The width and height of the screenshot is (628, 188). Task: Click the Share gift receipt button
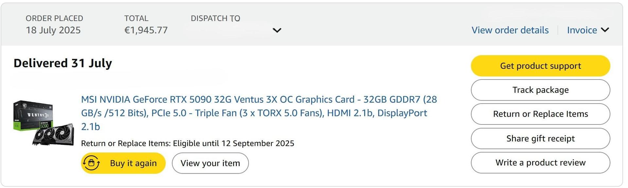540,138
